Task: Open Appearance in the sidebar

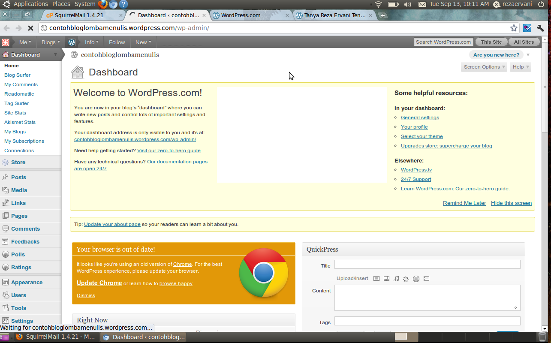Action: (x=27, y=282)
